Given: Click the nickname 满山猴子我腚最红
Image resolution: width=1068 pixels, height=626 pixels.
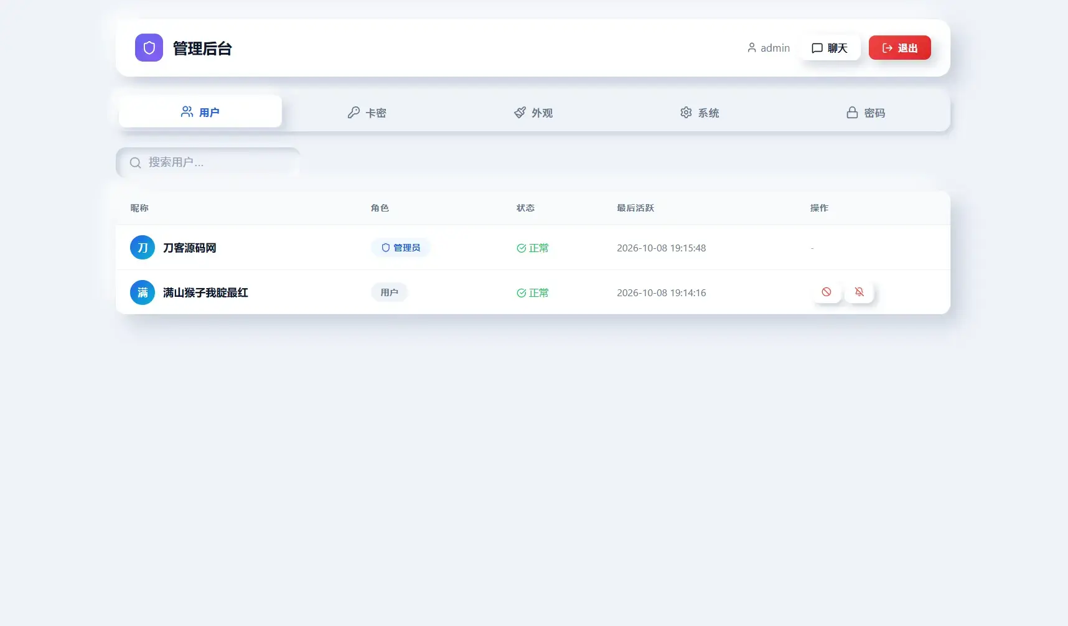Looking at the screenshot, I should (x=205, y=292).
